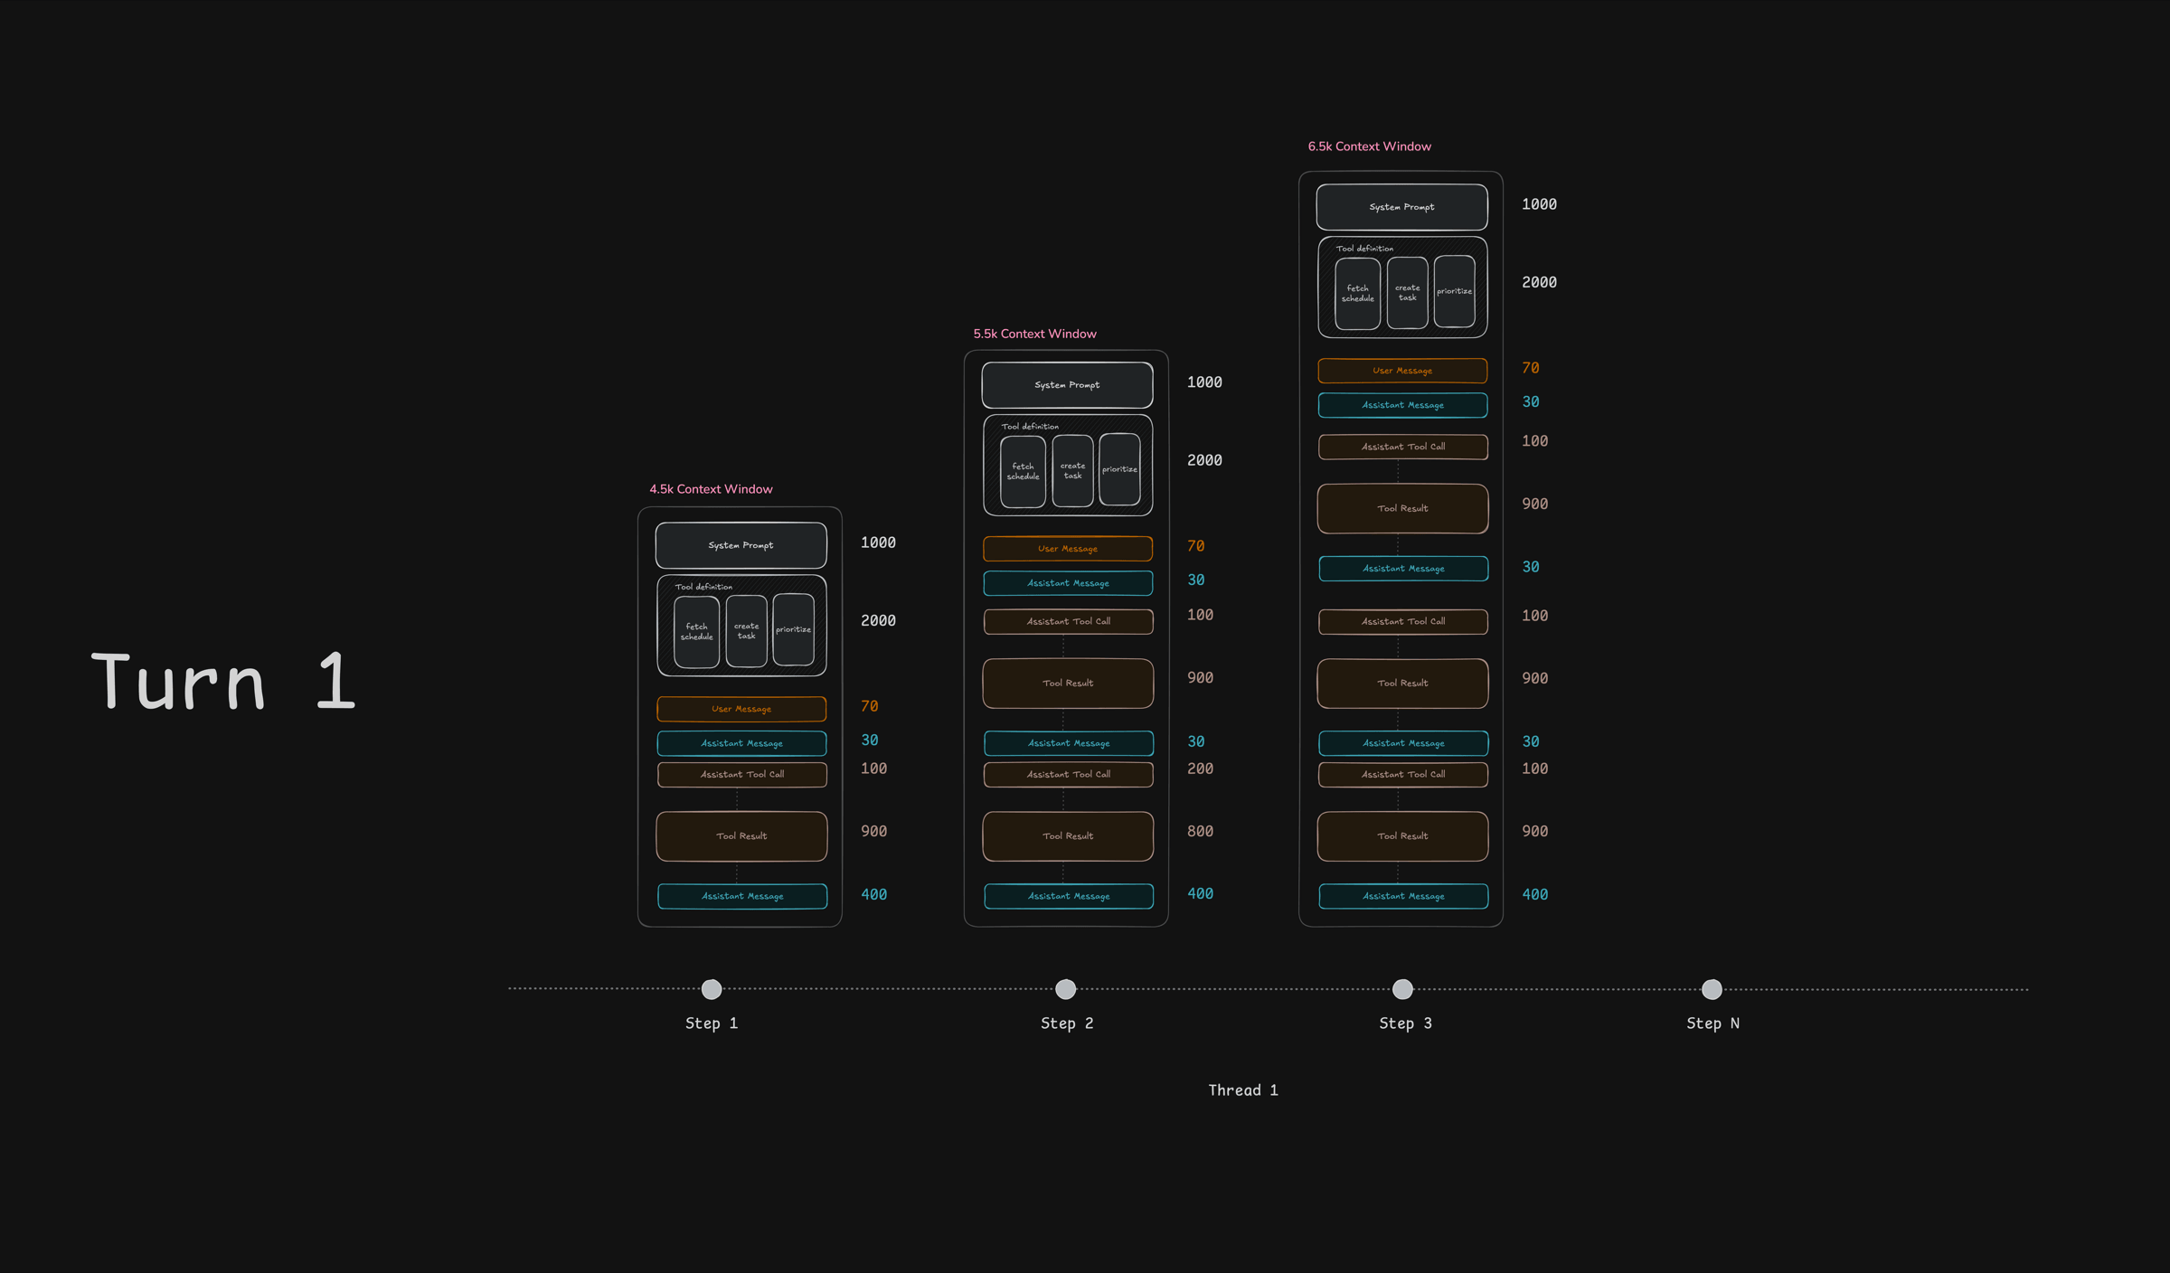
Task: Click the "Step 1" text label
Action: (712, 1023)
